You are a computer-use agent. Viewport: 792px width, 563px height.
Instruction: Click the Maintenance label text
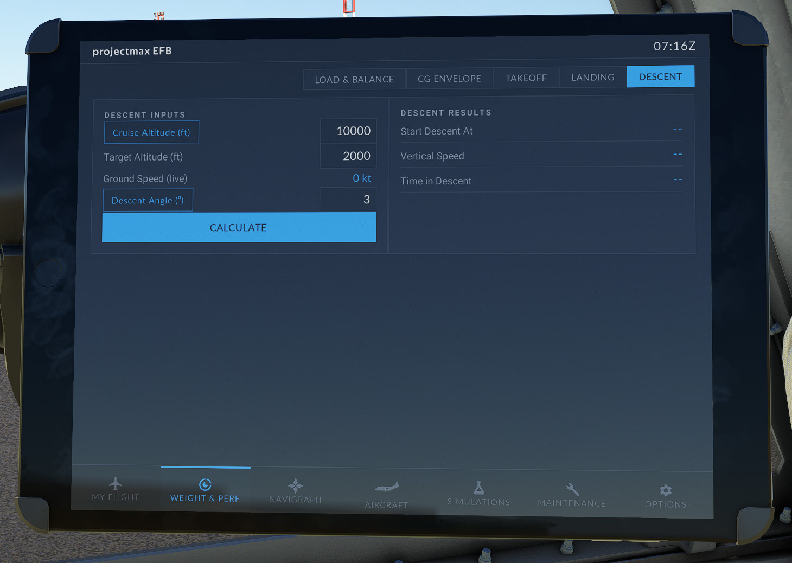[572, 503]
